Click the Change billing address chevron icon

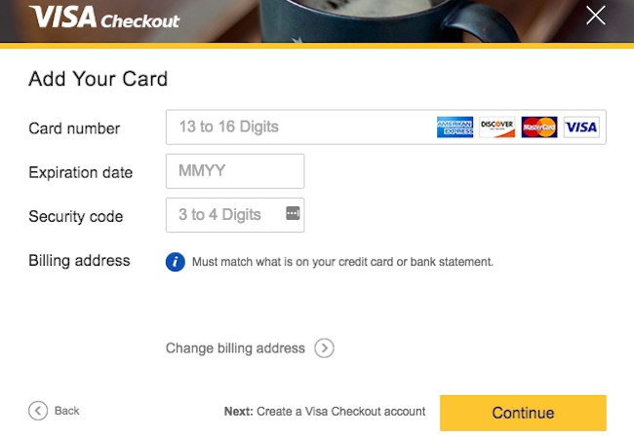pyautogui.click(x=324, y=347)
